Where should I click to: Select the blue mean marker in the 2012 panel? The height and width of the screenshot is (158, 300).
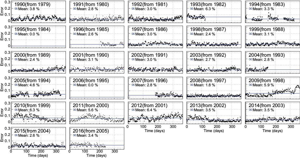tap(133, 110)
